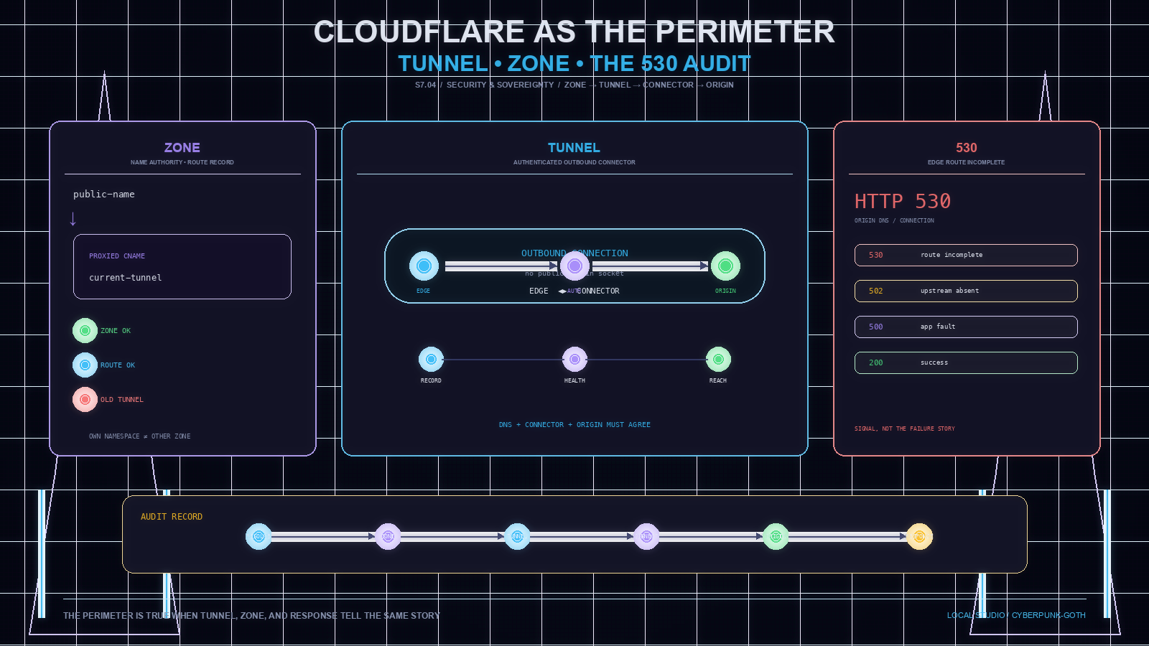
Task: Click 'TUNNEL • ZONE • THE 530 AUDIT' subtitle
Action: (x=574, y=63)
